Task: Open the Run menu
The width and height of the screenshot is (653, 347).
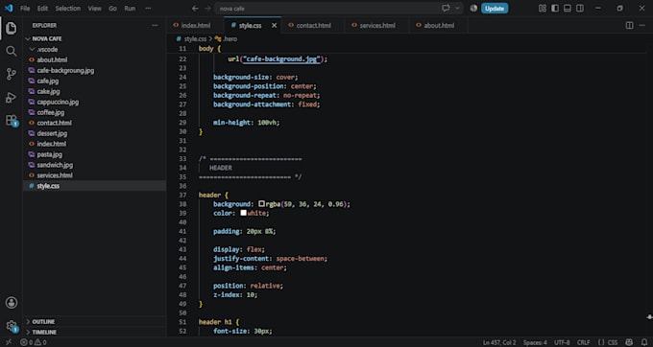Action: point(130,9)
